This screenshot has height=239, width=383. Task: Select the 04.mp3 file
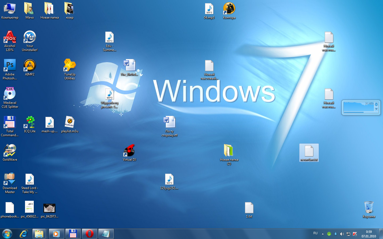(209, 11)
